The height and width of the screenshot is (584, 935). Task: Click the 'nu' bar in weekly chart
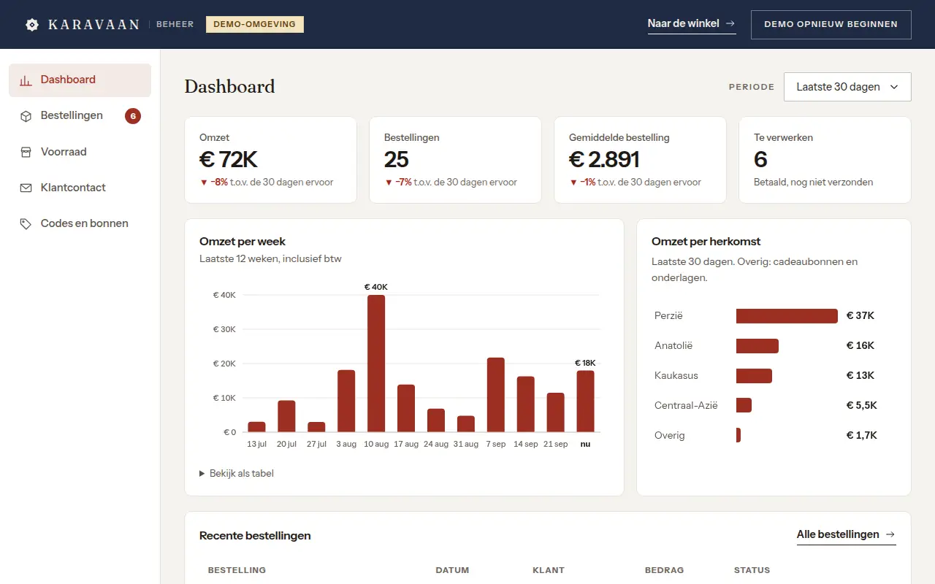(585, 401)
